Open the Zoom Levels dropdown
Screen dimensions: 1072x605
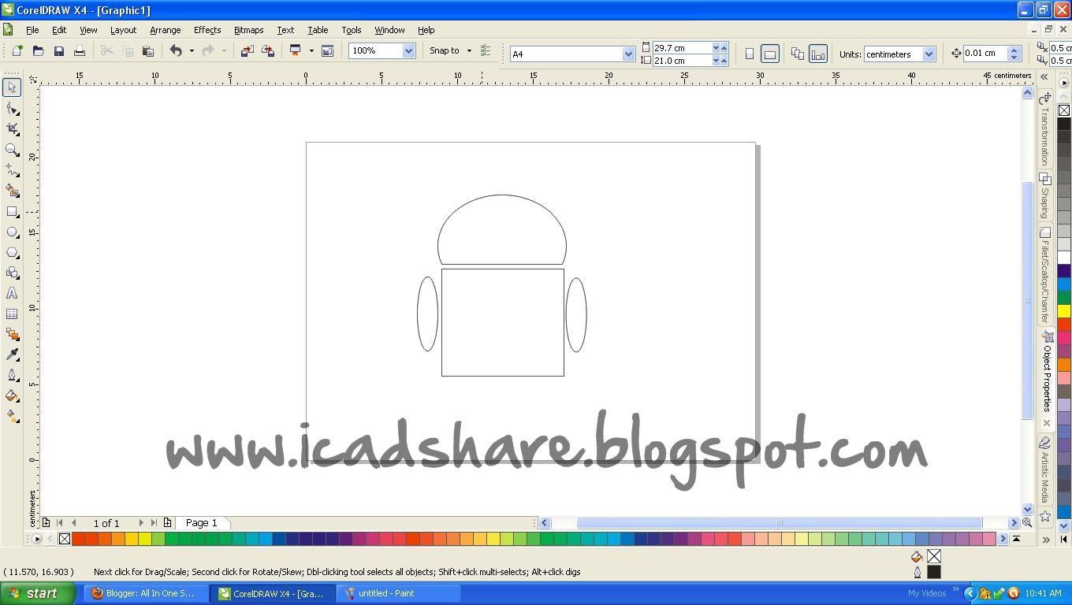pyautogui.click(x=408, y=50)
